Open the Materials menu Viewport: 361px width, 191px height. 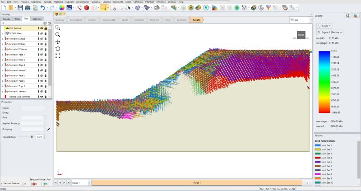pyautogui.click(x=58, y=2)
